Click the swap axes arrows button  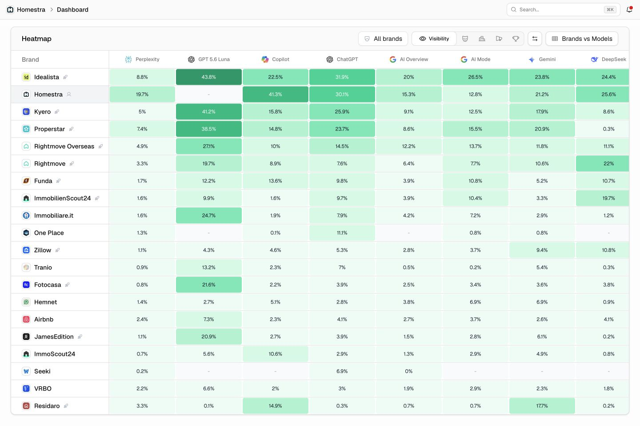coord(535,39)
